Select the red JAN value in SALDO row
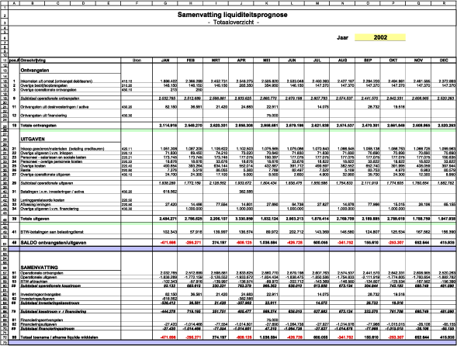The height and width of the screenshot is (346, 457). (168, 243)
